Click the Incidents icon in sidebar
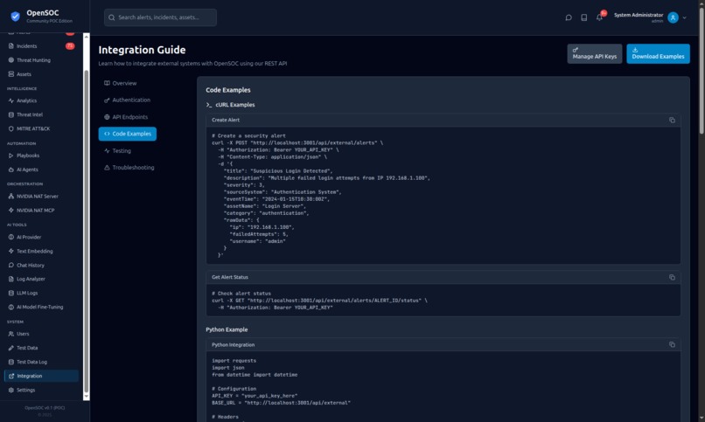Screen dimensions: 705x422 10,45
